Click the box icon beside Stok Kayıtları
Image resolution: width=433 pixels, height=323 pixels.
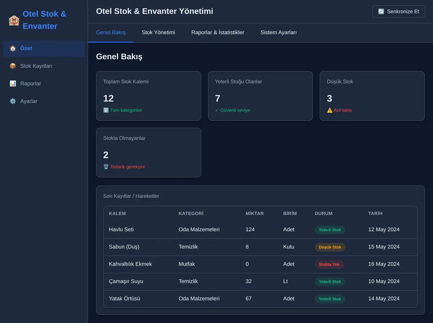[13, 66]
